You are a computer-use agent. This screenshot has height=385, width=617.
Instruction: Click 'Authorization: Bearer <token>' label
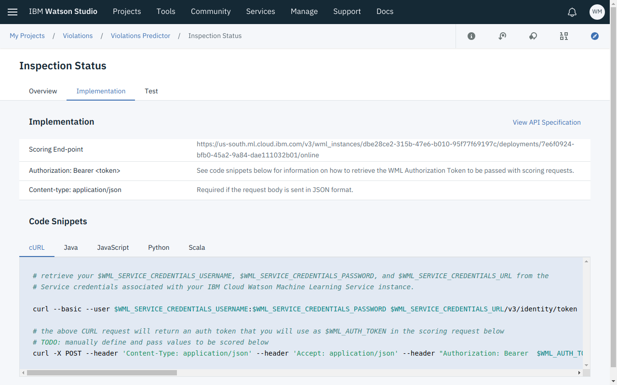[x=75, y=170]
